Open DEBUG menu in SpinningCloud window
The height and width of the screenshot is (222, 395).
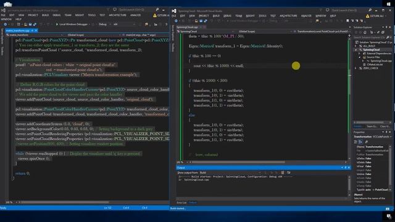(x=227, y=16)
